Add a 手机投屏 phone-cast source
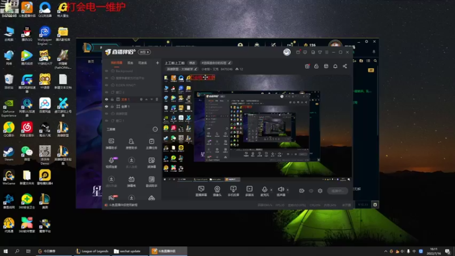 point(233,191)
